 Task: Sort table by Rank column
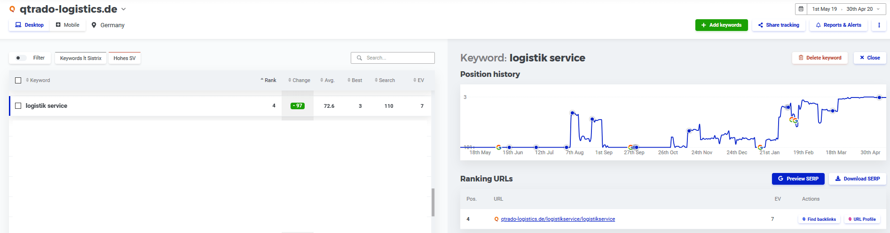click(x=268, y=80)
